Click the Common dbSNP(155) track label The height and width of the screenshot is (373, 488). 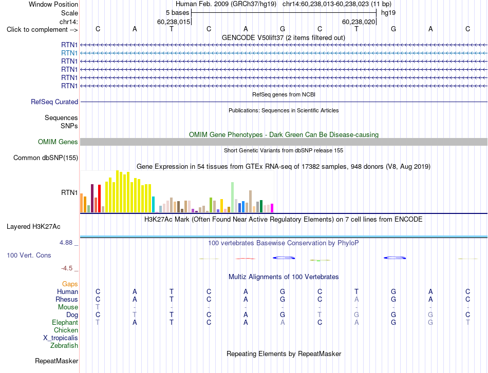pos(46,158)
